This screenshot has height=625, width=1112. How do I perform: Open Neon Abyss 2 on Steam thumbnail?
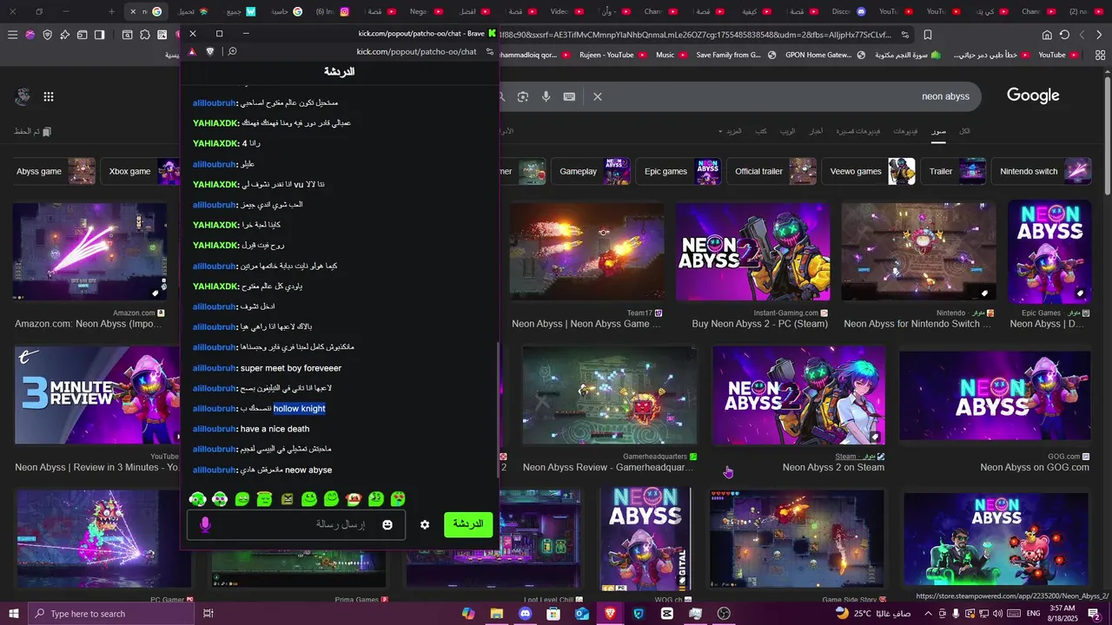click(798, 396)
